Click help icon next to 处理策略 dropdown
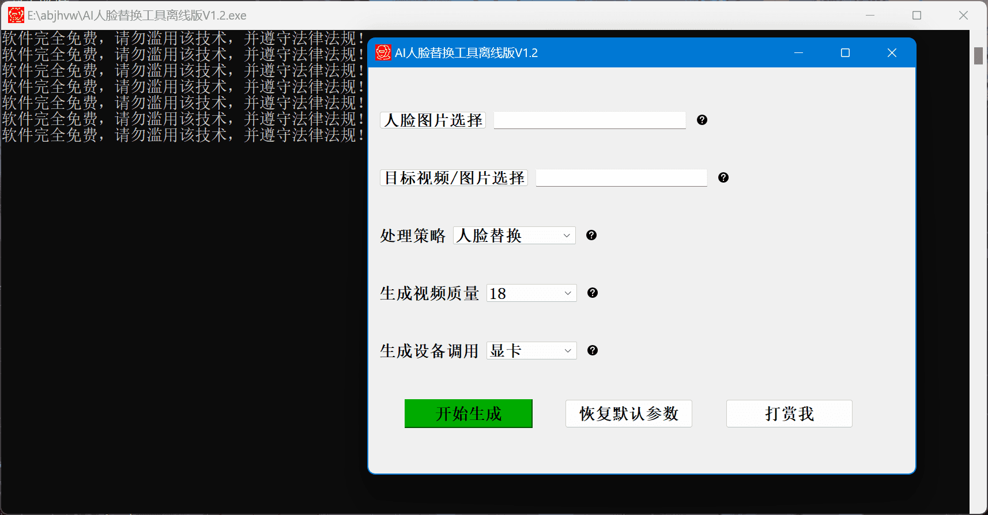Image resolution: width=988 pixels, height=515 pixels. [591, 235]
